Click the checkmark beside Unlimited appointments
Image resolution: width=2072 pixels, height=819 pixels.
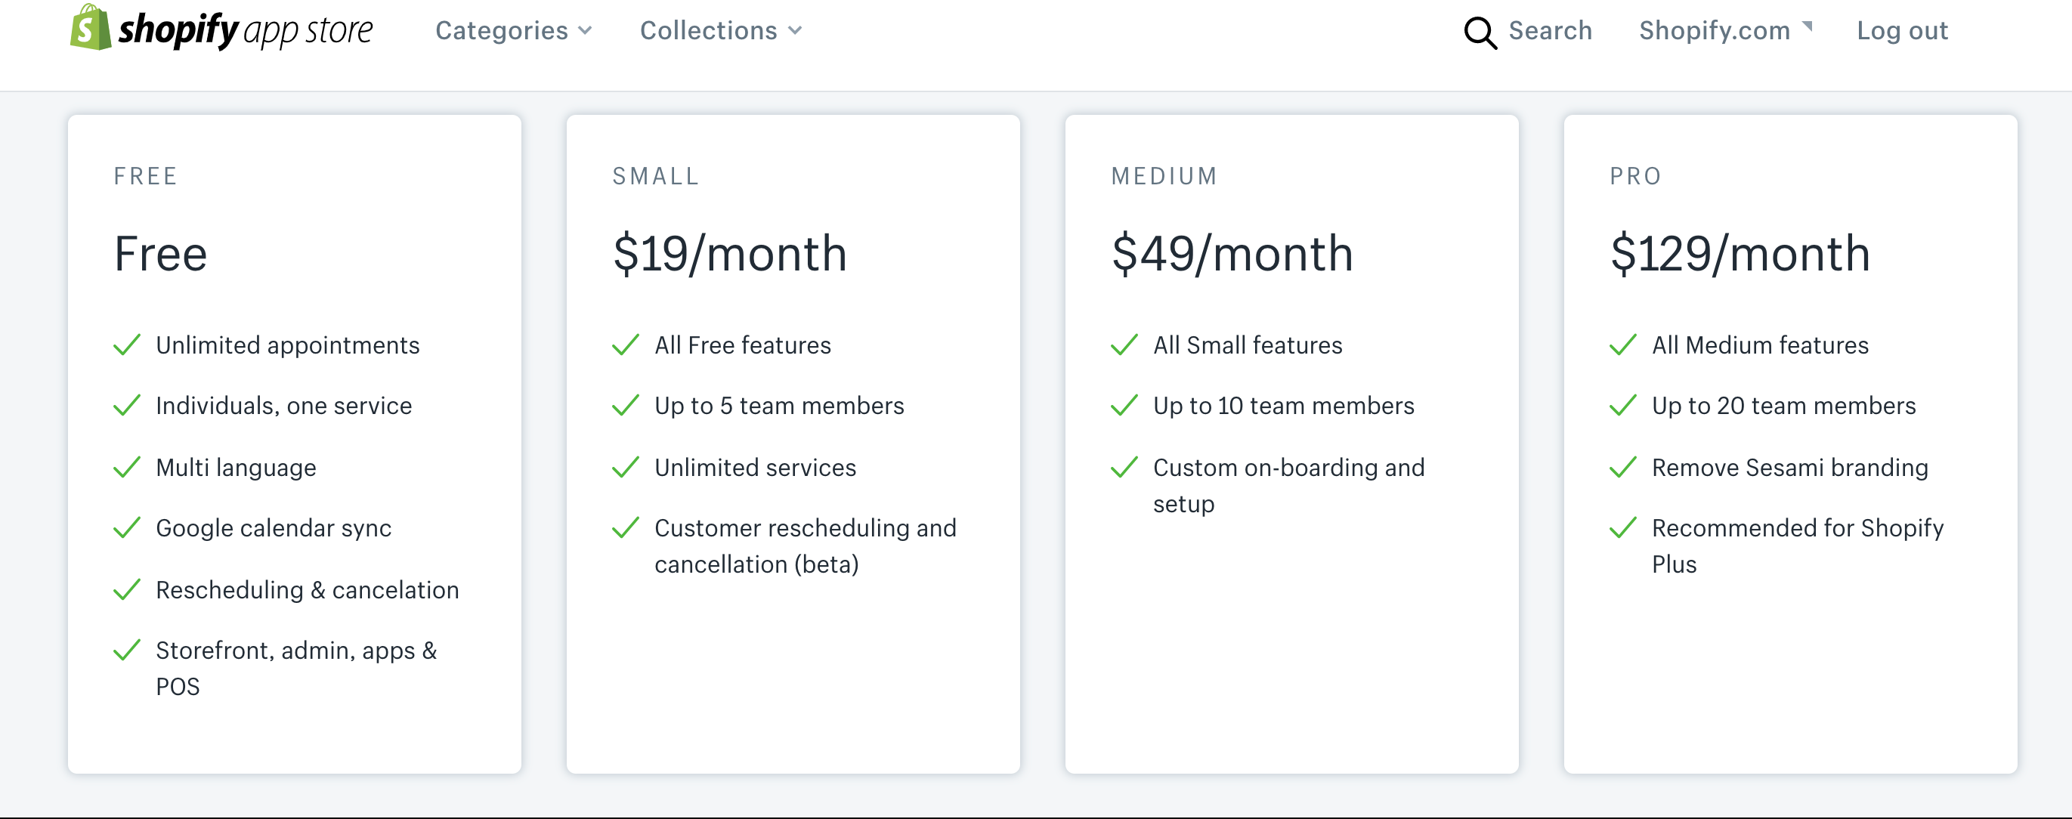coord(127,345)
